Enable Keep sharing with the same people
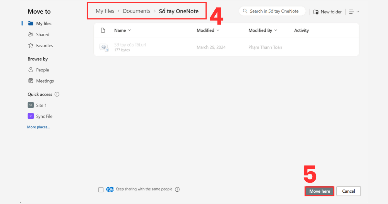Image resolution: width=388 pixels, height=204 pixels. pos(101,189)
